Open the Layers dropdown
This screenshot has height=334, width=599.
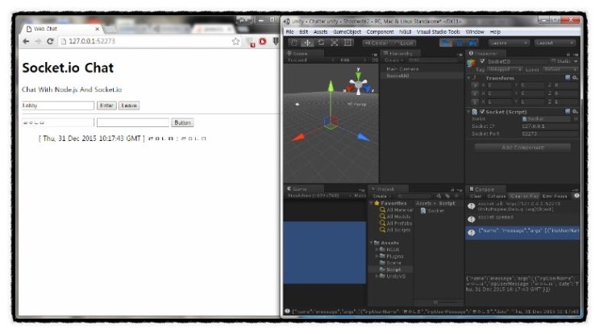pyautogui.click(x=509, y=43)
